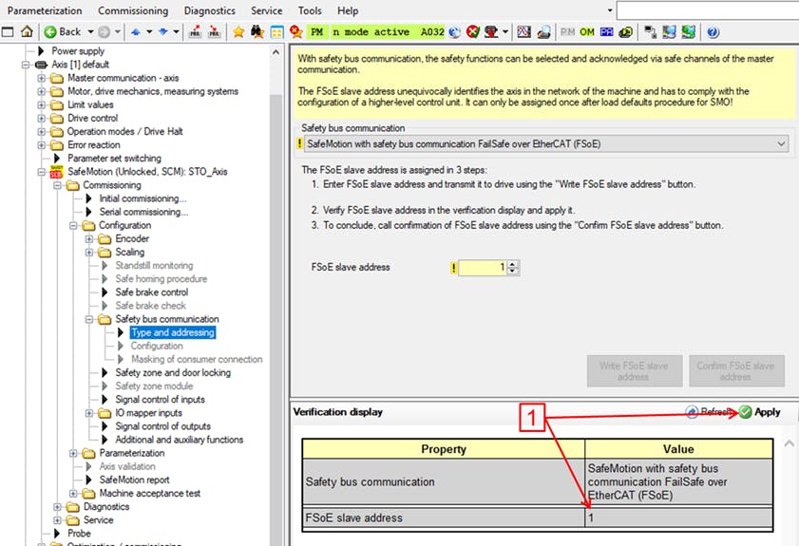
Task: Click the Refresh button in Verification display
Action: 710,412
